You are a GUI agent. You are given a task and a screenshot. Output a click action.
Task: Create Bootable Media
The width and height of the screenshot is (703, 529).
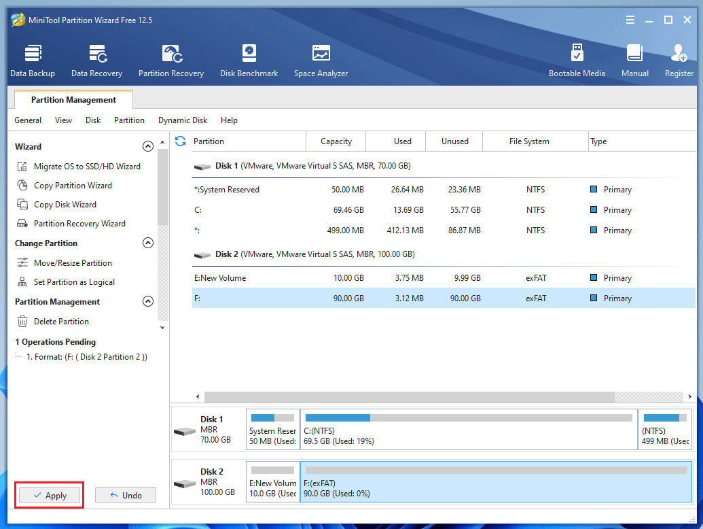577,61
